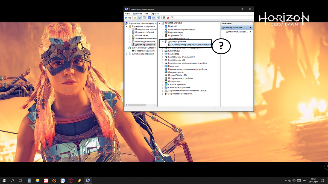Collapse the DESKTOP-V7K9DK6 root node
This screenshot has width=328, height=184.
pos(160,23)
